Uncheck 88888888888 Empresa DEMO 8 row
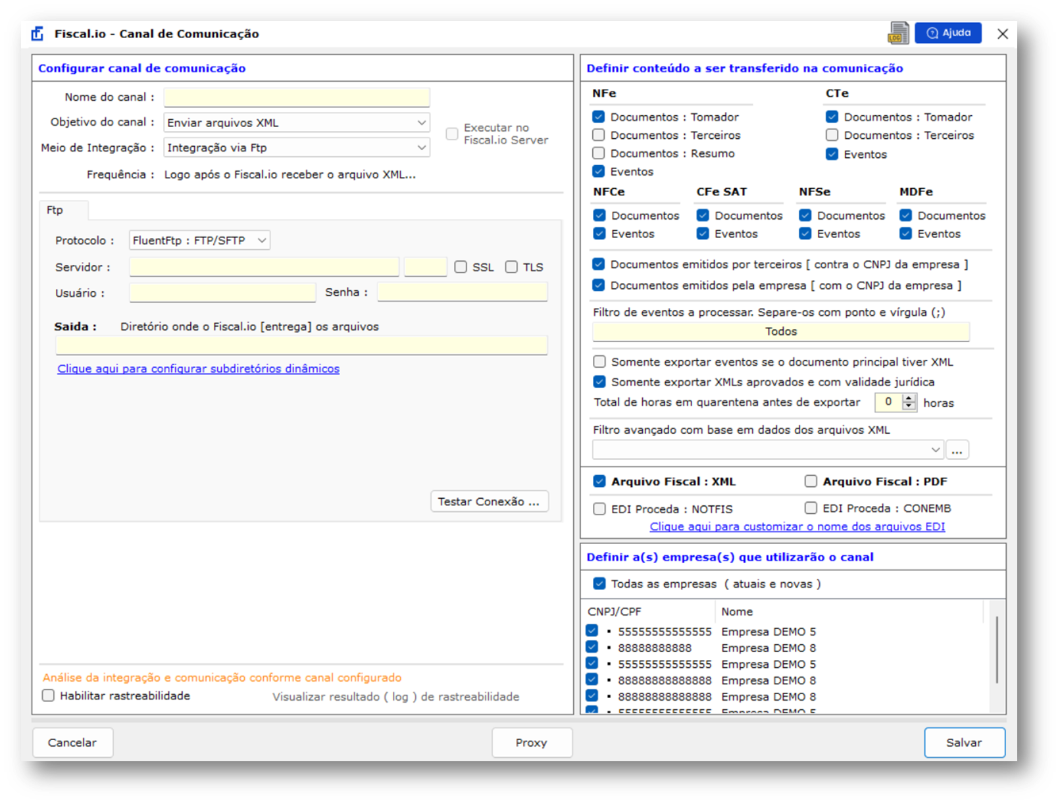Screen dimensions: 1060x804 [592, 647]
